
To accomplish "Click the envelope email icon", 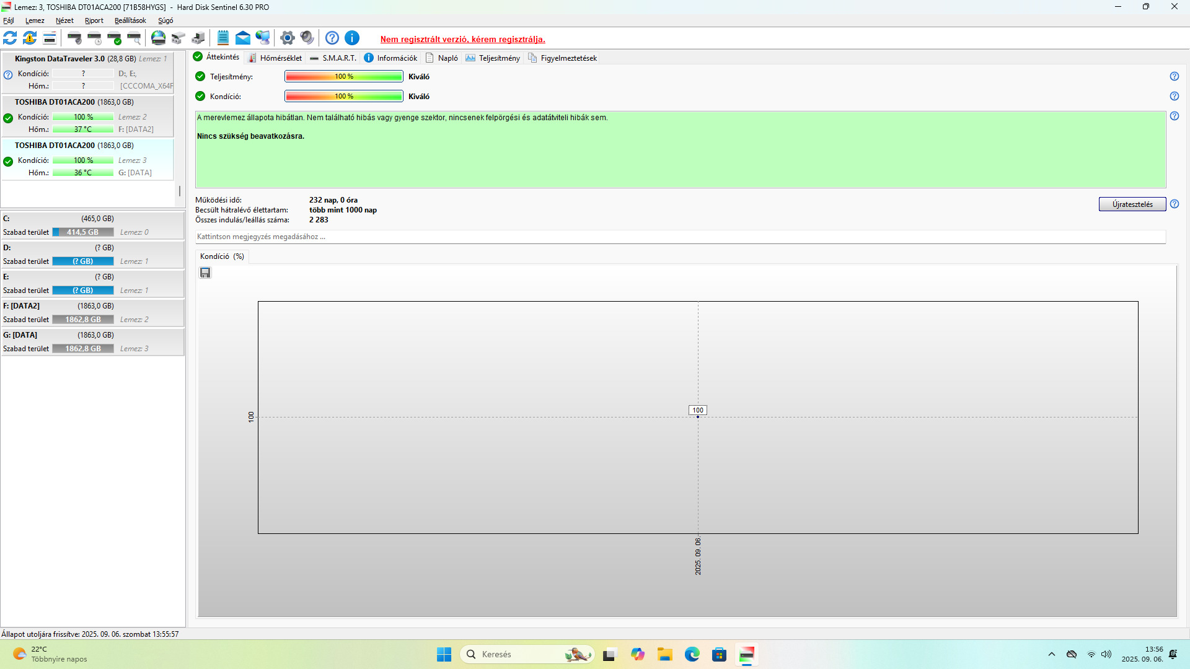I will coord(243,38).
